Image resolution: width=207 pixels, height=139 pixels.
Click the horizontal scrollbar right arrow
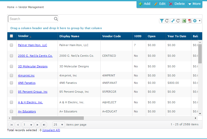coord(196,118)
